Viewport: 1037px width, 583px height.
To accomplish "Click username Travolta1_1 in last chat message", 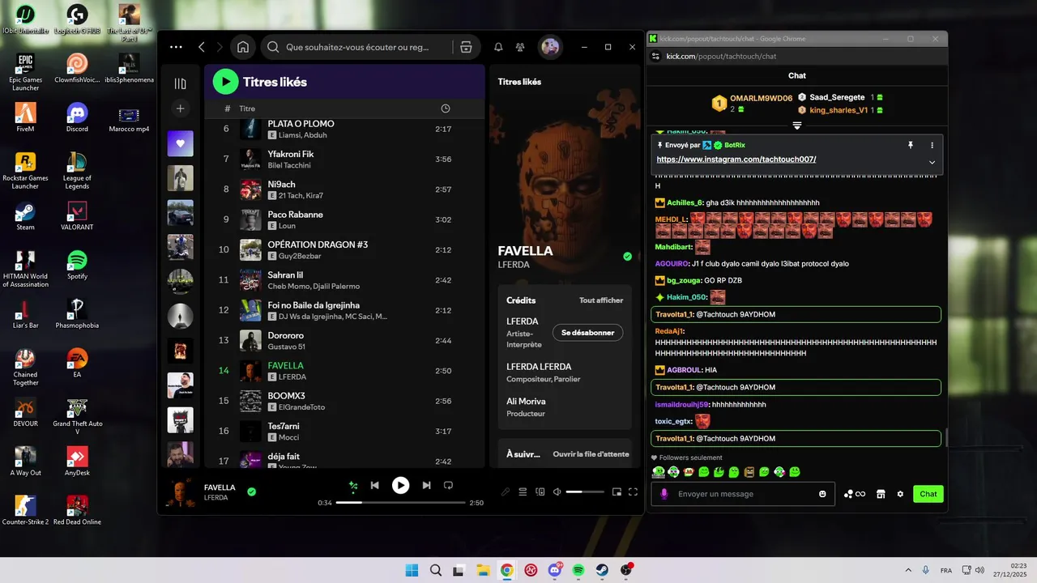I will [x=674, y=438].
